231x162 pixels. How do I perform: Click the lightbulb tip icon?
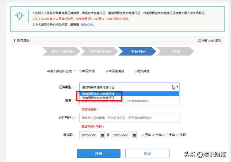[19, 17]
